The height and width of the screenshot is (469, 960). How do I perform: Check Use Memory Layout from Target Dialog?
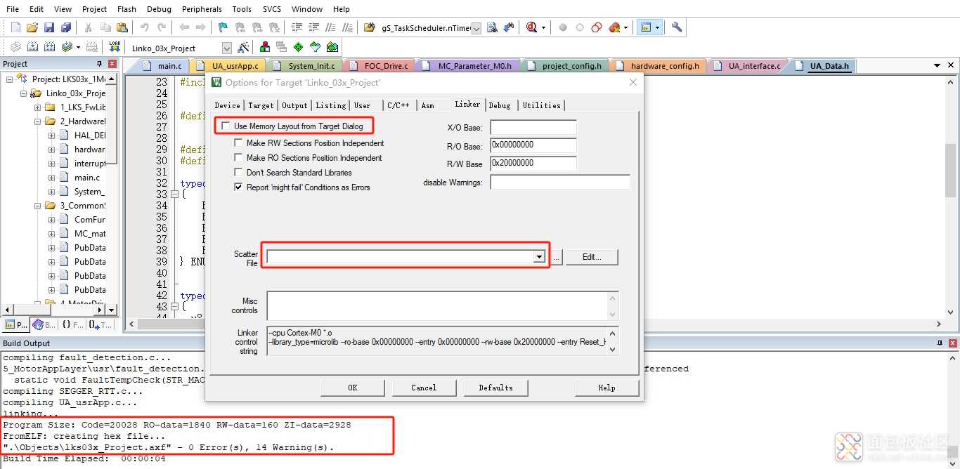coord(226,126)
